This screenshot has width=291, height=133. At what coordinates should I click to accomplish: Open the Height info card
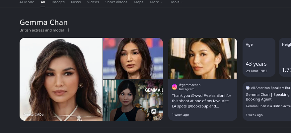click(x=285, y=57)
